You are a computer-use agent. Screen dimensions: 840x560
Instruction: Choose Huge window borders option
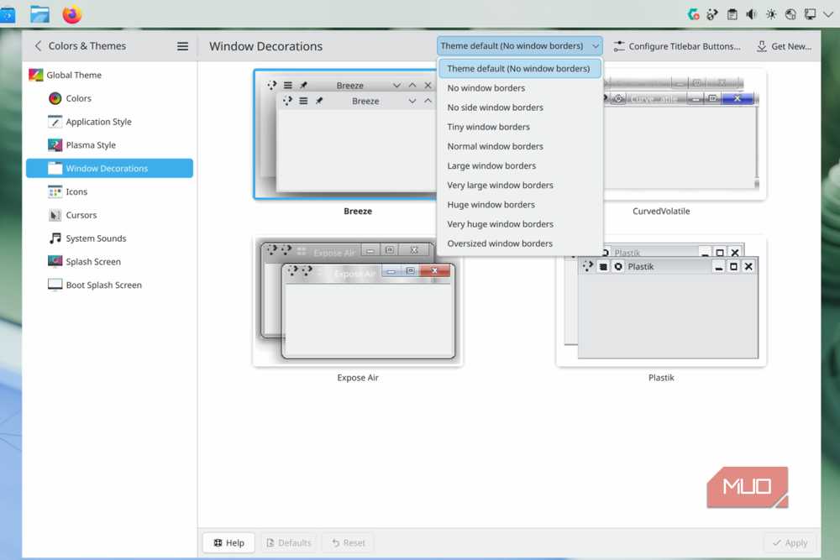pyautogui.click(x=520, y=205)
